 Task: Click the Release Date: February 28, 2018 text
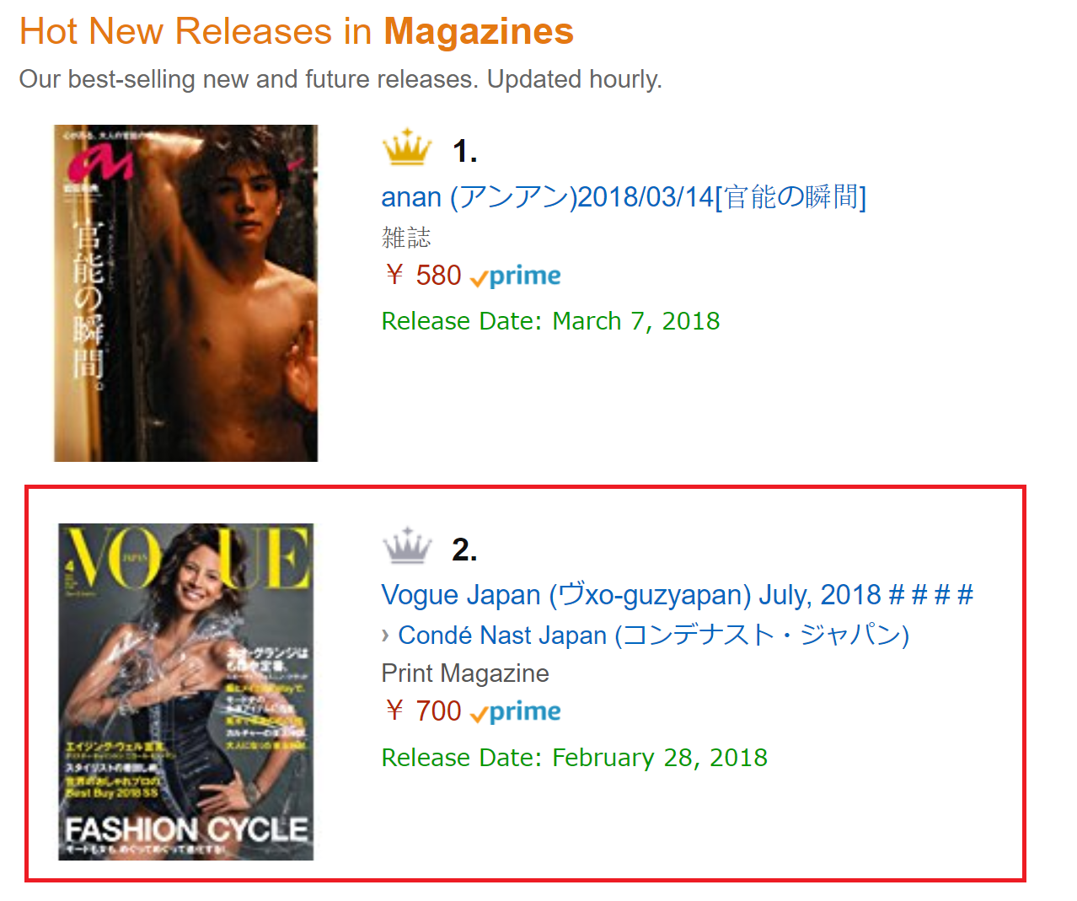click(x=574, y=758)
